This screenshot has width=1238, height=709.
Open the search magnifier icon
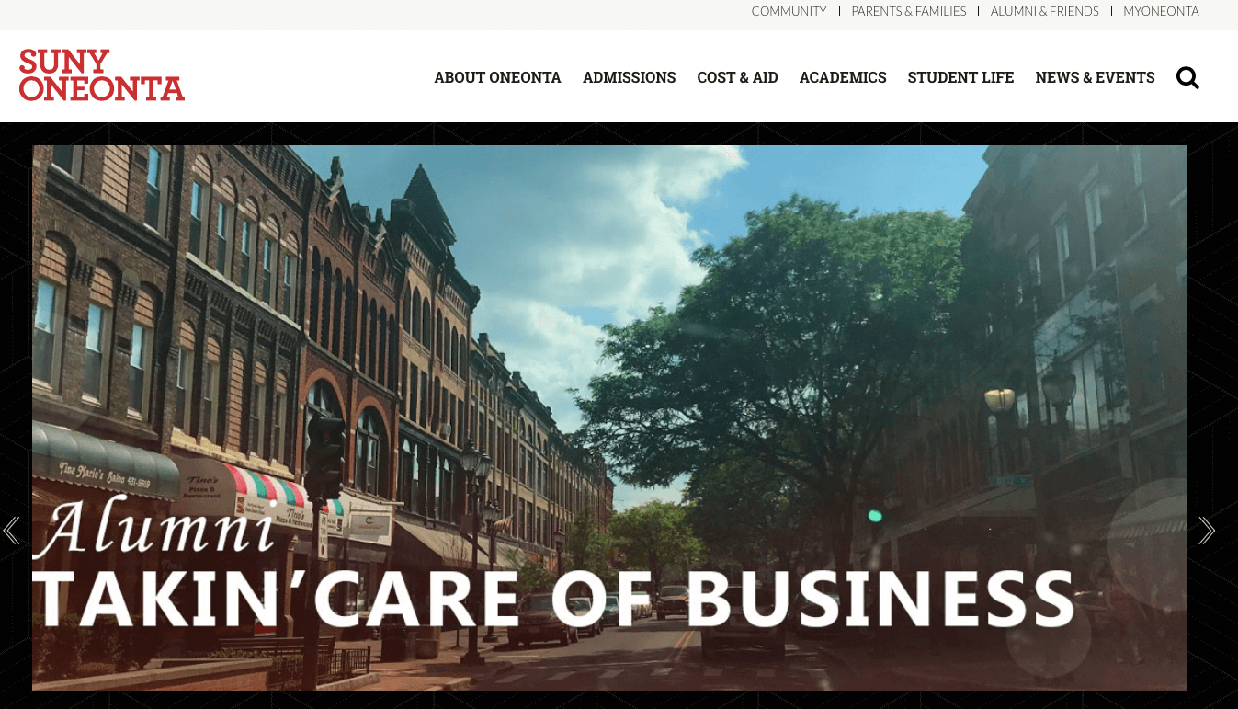click(1187, 78)
